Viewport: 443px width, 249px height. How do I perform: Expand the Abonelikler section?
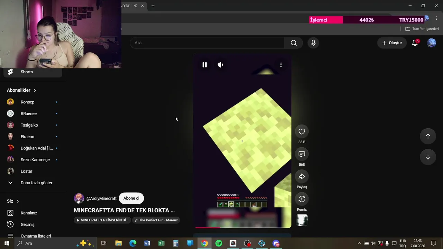(x=21, y=90)
